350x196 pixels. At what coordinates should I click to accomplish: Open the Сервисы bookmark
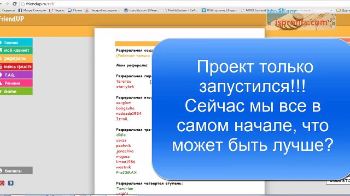(x=7, y=10)
